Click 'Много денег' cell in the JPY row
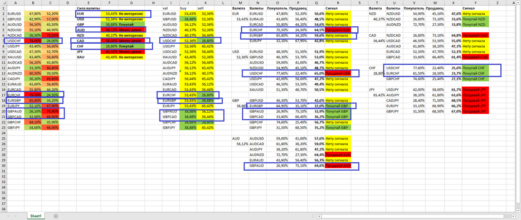 pyautogui.click(x=131, y=52)
